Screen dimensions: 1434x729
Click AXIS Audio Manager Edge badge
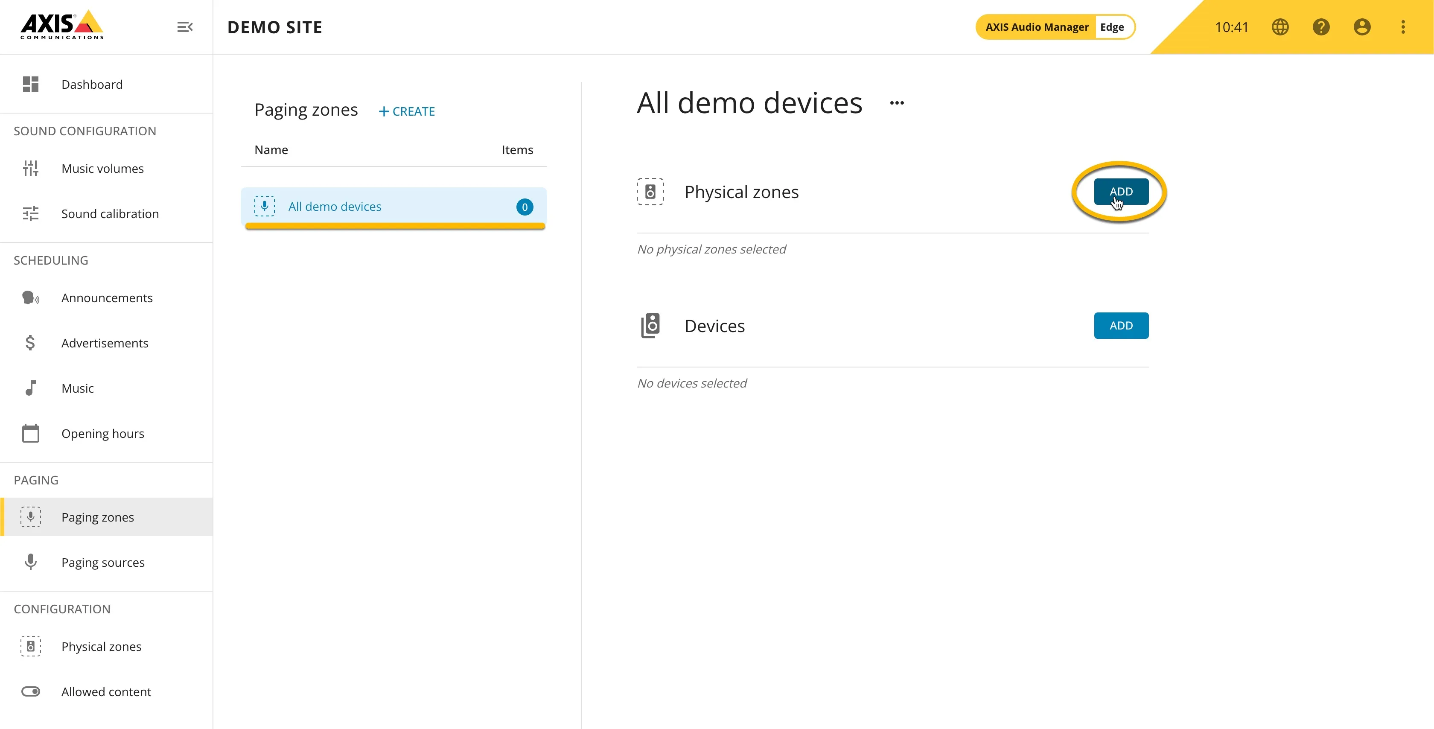1055,27
